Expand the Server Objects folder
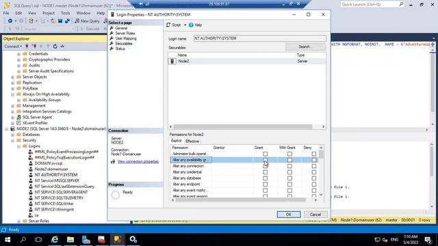Image resolution: width=438 pixels, height=246 pixels. (12, 77)
